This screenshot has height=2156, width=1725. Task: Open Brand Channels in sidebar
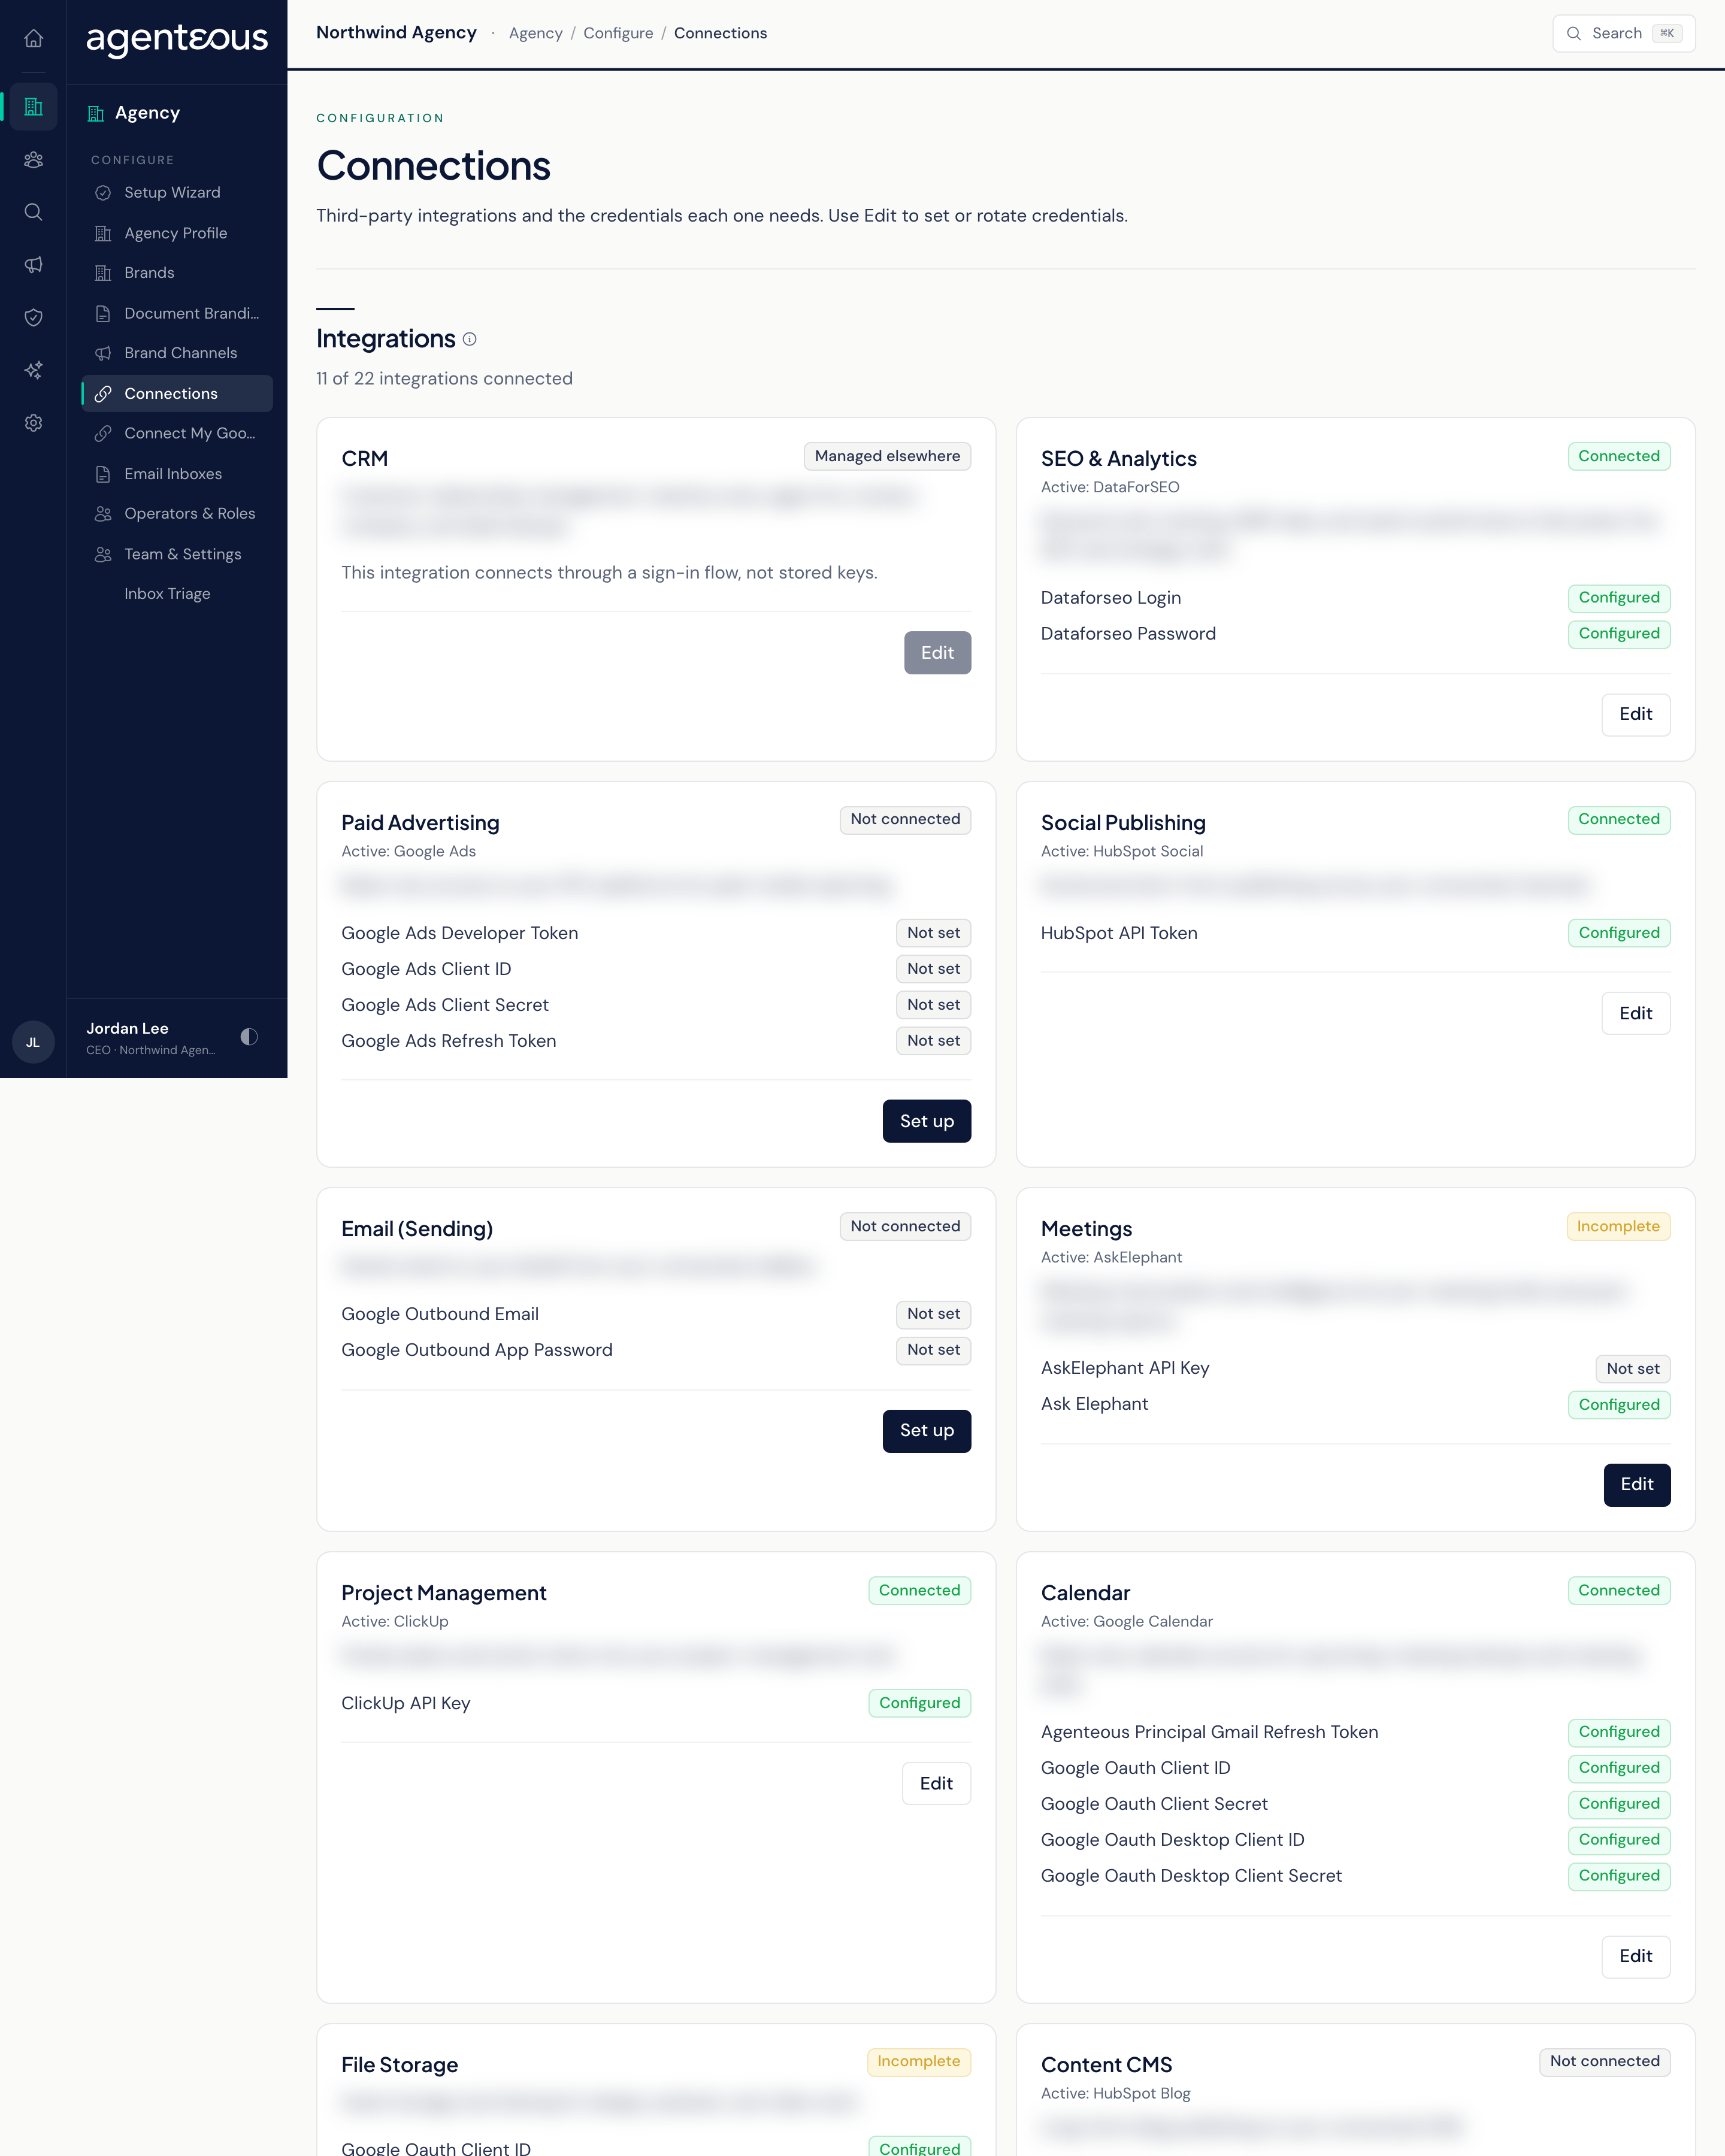(177, 353)
